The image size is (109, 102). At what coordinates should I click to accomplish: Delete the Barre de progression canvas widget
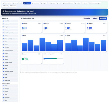pyautogui.click(x=62, y=54)
